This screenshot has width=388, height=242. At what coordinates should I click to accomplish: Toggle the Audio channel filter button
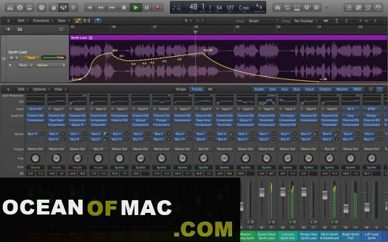click(x=259, y=89)
